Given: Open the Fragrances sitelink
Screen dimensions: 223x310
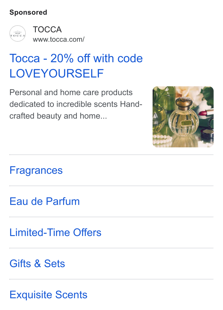Looking at the screenshot, I should click(x=36, y=170).
